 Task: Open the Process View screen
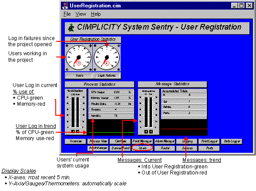98,141
